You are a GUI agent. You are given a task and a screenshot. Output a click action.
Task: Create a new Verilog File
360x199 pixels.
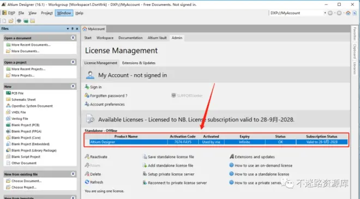[x=20, y=119]
